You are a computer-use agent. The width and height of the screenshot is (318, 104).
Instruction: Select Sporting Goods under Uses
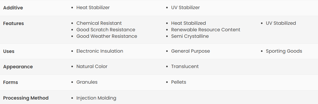coord(284,51)
